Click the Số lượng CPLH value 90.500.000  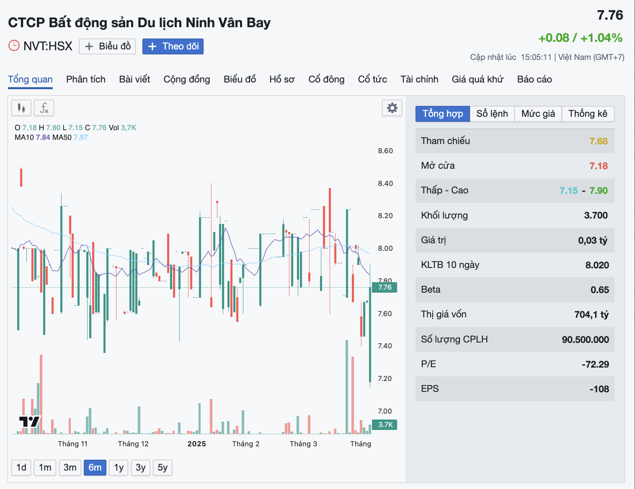coord(586,340)
